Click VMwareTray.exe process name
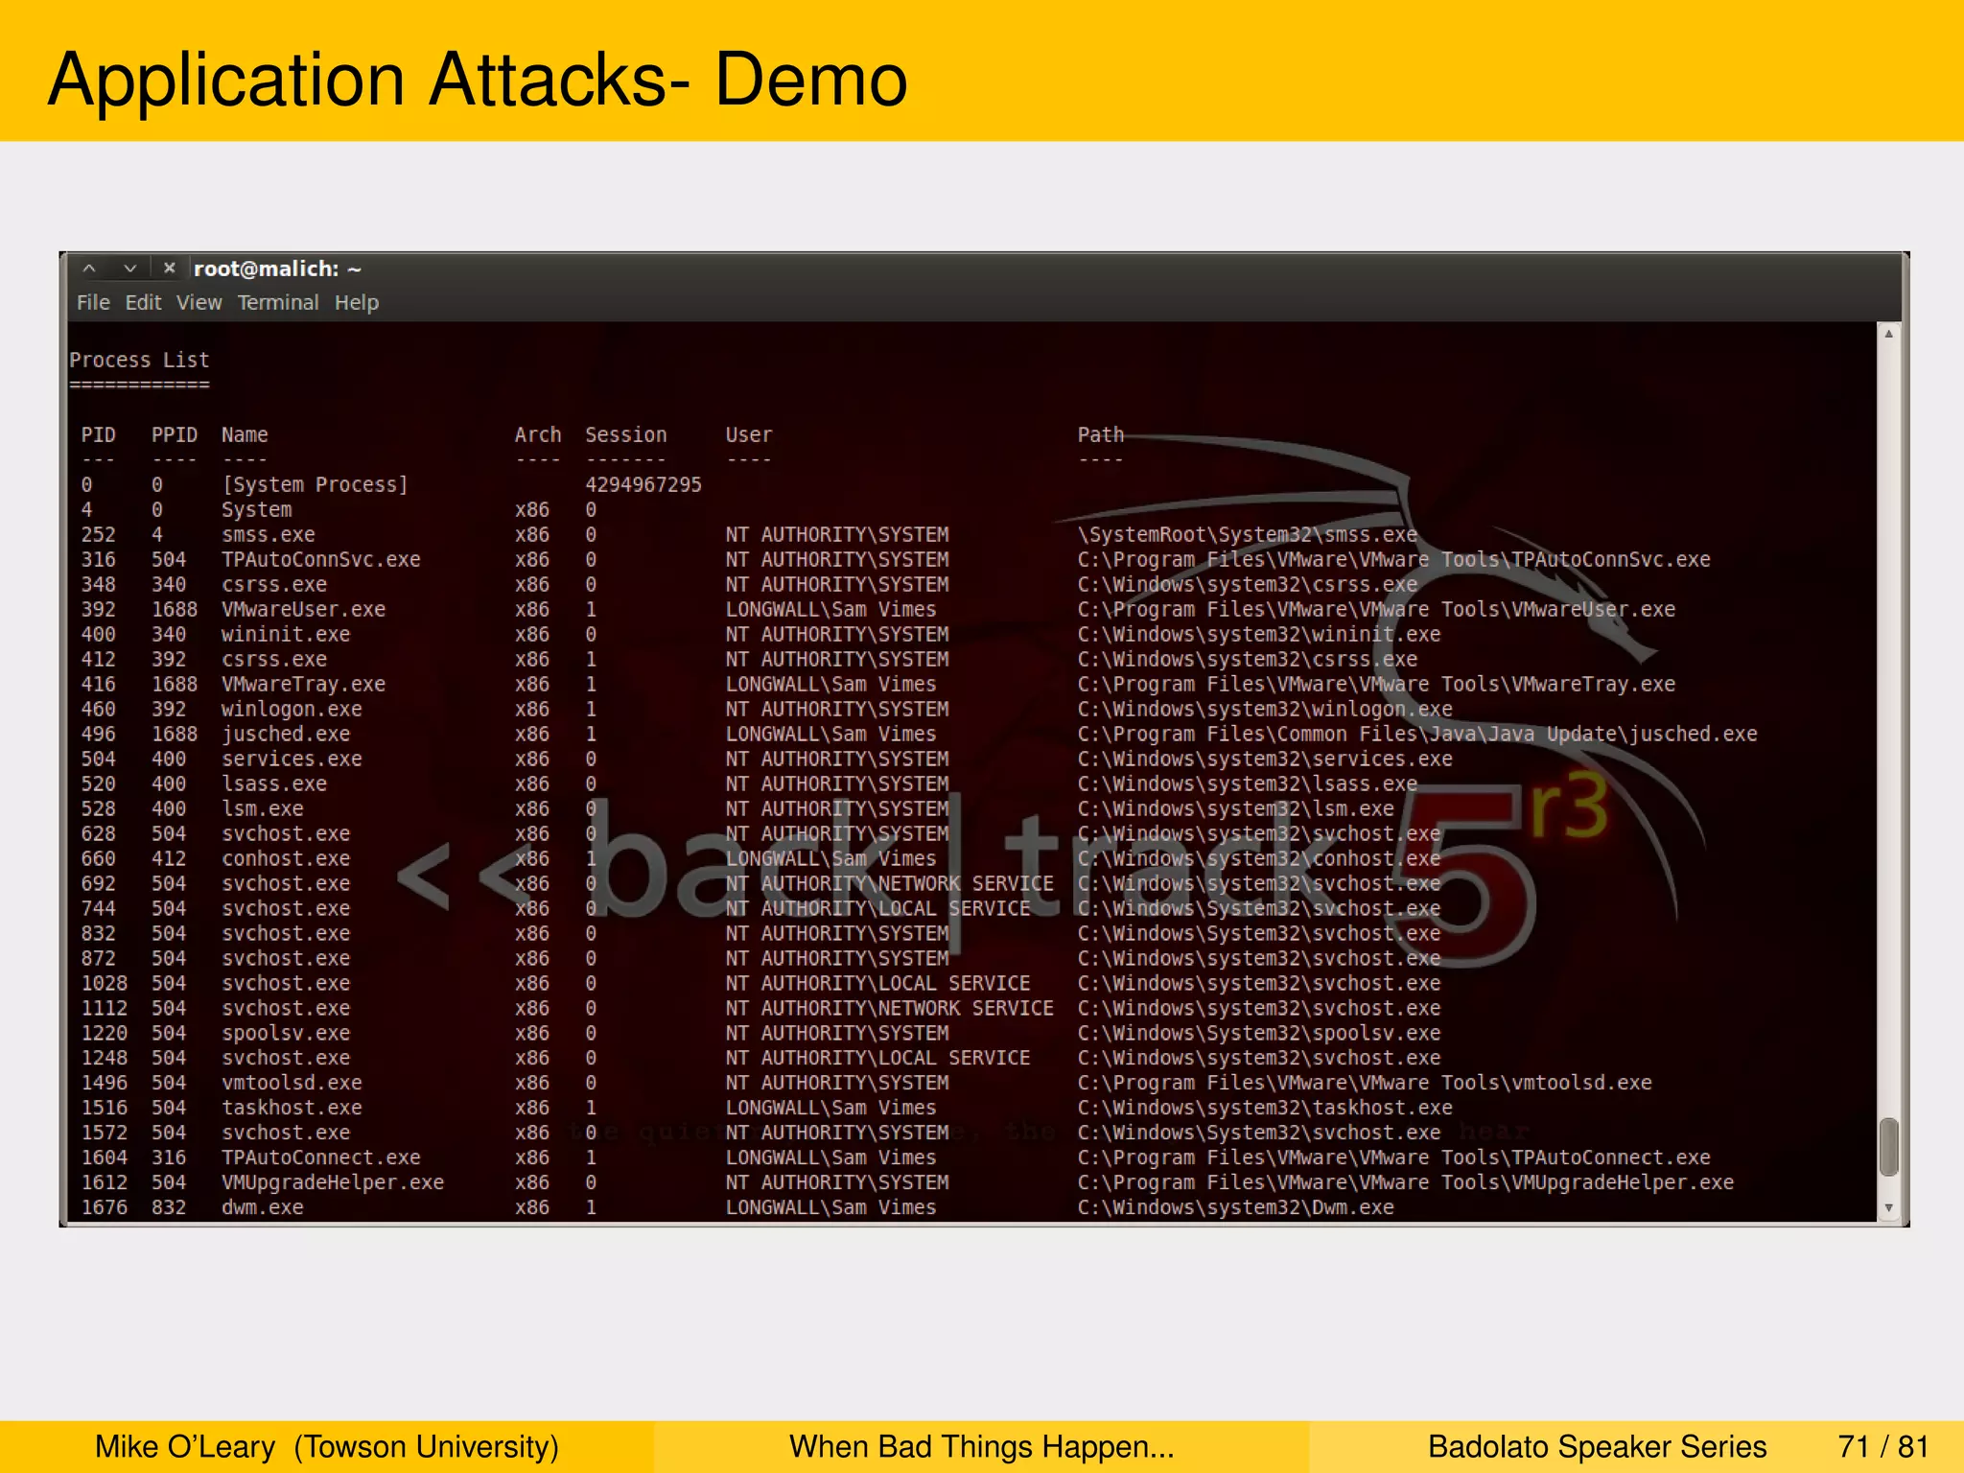The height and width of the screenshot is (1473, 1964). click(303, 685)
